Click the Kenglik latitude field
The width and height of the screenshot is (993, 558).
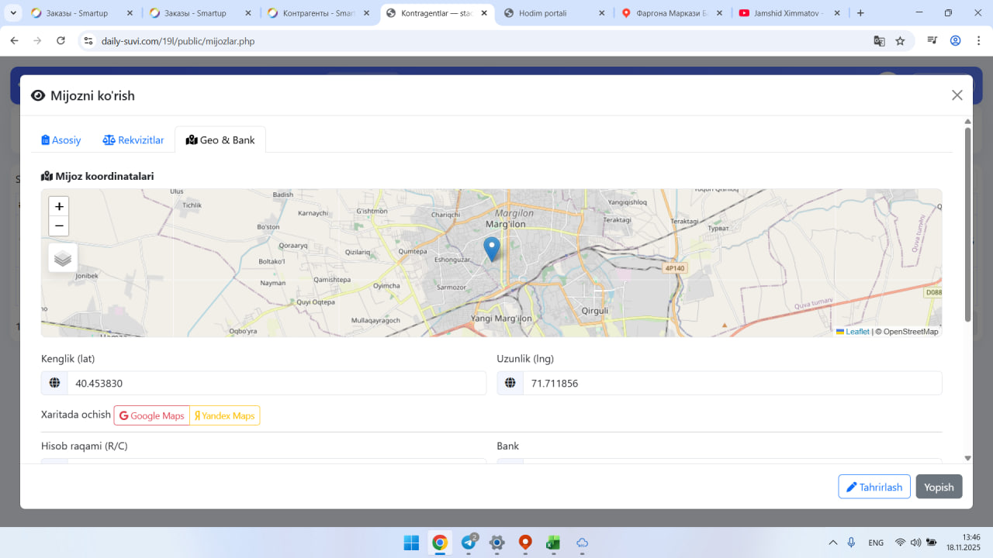(x=276, y=384)
